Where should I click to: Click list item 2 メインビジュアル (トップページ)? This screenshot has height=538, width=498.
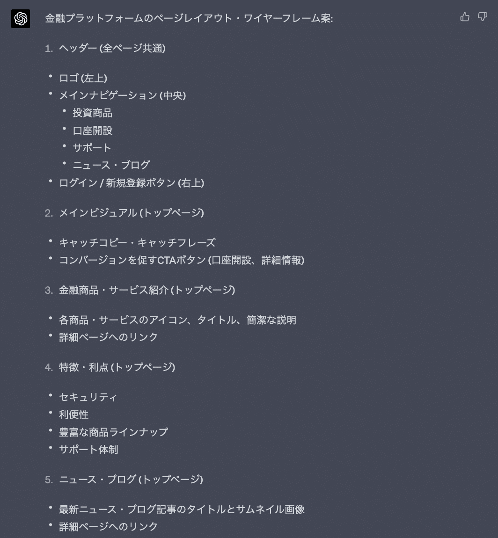coord(131,213)
